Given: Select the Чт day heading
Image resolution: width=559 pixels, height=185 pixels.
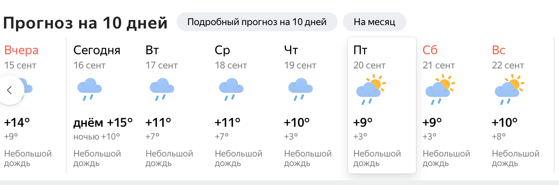Looking at the screenshot, I should point(291,50).
